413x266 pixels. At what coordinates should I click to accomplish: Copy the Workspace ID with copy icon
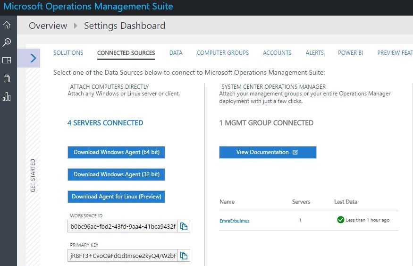(x=184, y=226)
